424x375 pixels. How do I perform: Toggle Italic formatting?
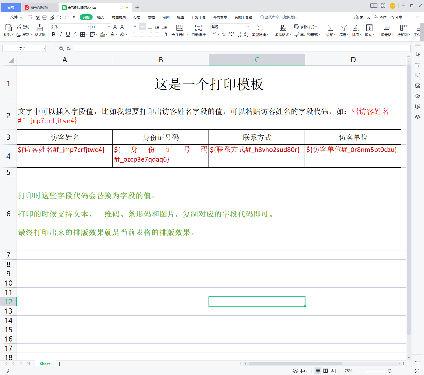[61, 35]
